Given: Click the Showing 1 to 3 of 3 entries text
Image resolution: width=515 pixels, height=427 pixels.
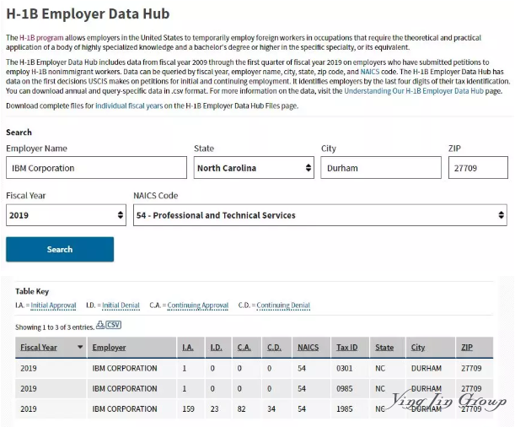Looking at the screenshot, I should (x=55, y=327).
